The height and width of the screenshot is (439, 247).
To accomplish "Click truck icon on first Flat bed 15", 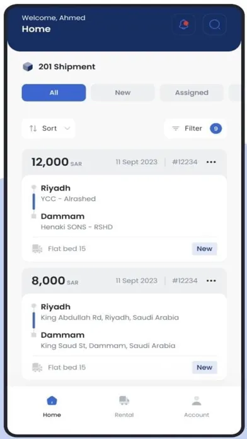I will coord(37,249).
